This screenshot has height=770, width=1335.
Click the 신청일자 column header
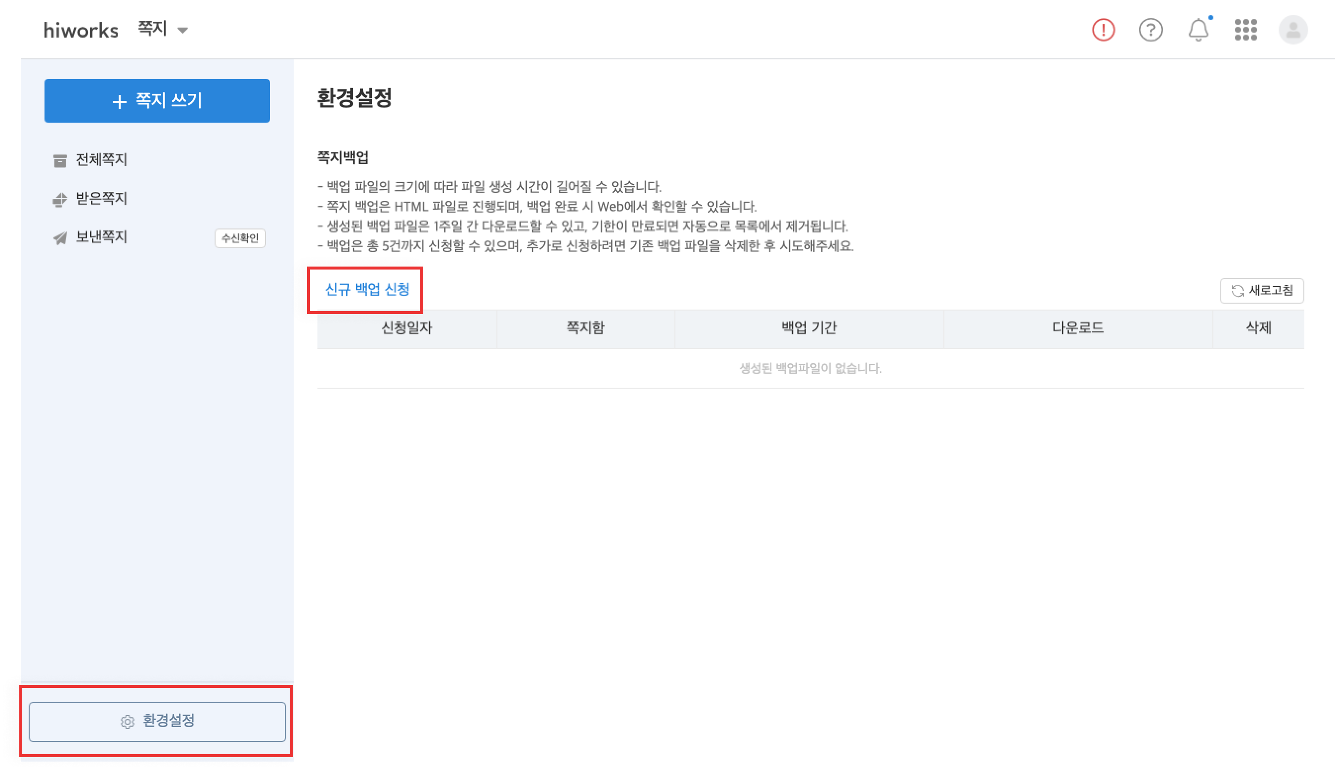click(406, 328)
